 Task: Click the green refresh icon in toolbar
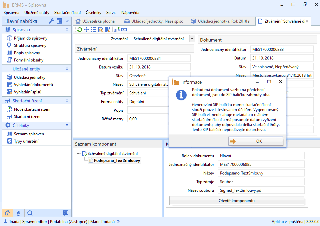tap(80, 30)
